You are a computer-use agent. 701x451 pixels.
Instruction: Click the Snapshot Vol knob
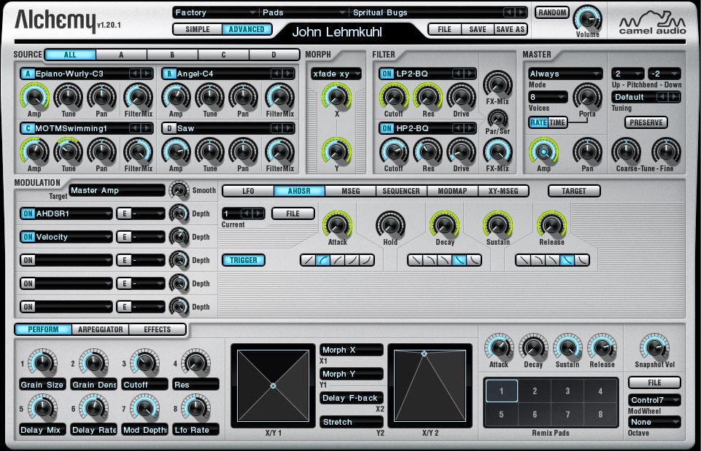(654, 347)
